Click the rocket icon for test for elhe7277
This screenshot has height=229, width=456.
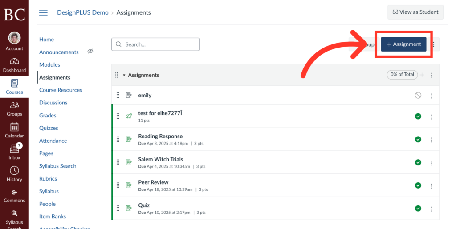tap(129, 116)
